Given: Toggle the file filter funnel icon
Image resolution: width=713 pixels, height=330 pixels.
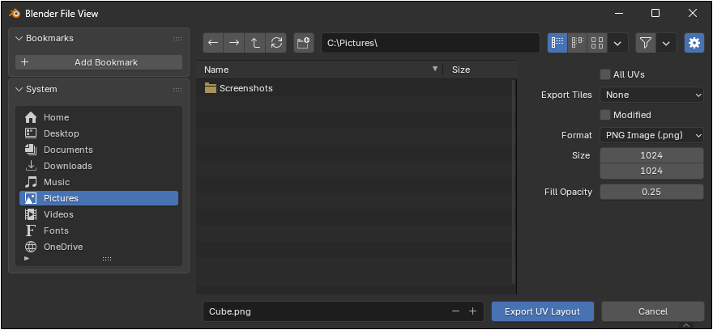Looking at the screenshot, I should 645,43.
